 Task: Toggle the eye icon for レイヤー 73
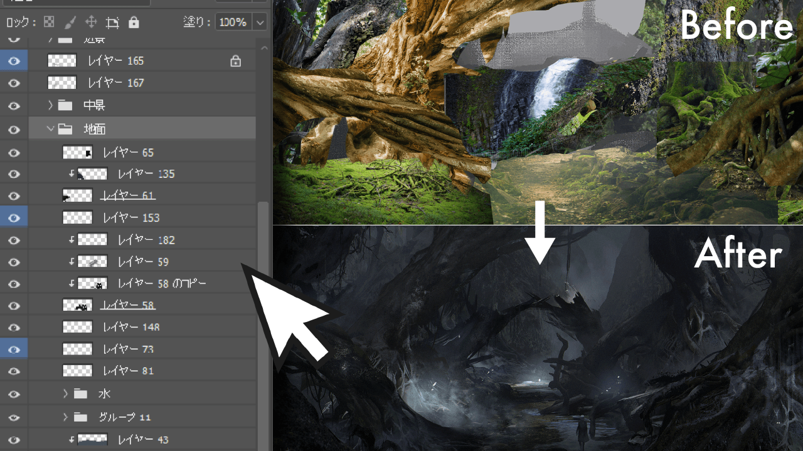point(14,349)
